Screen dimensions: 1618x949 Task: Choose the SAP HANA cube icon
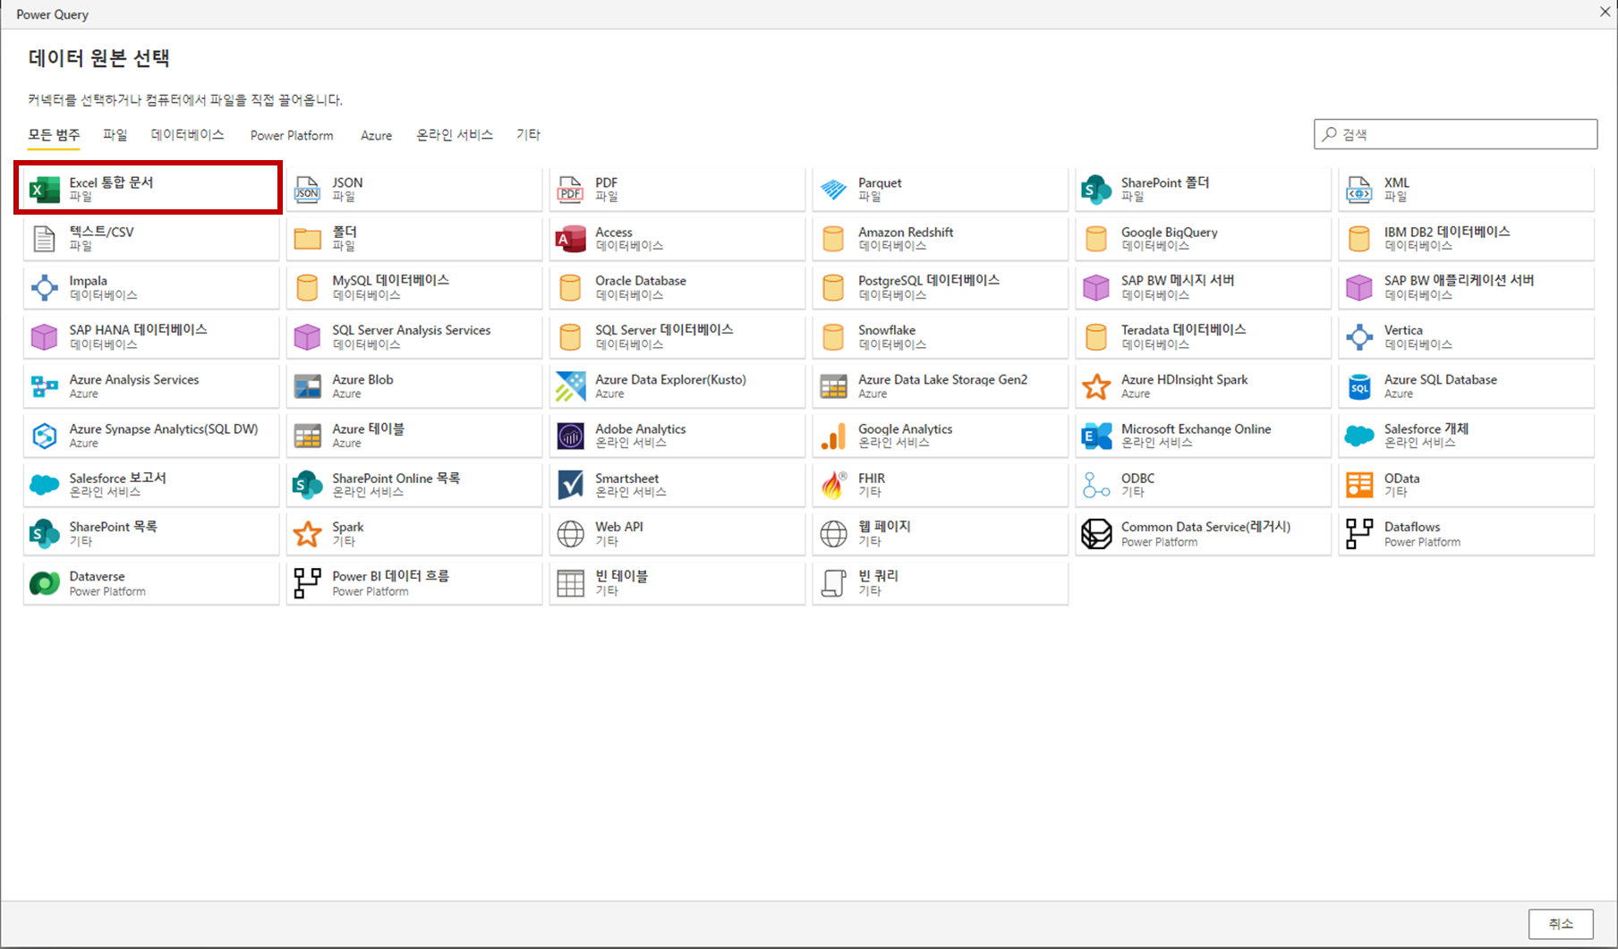(45, 337)
